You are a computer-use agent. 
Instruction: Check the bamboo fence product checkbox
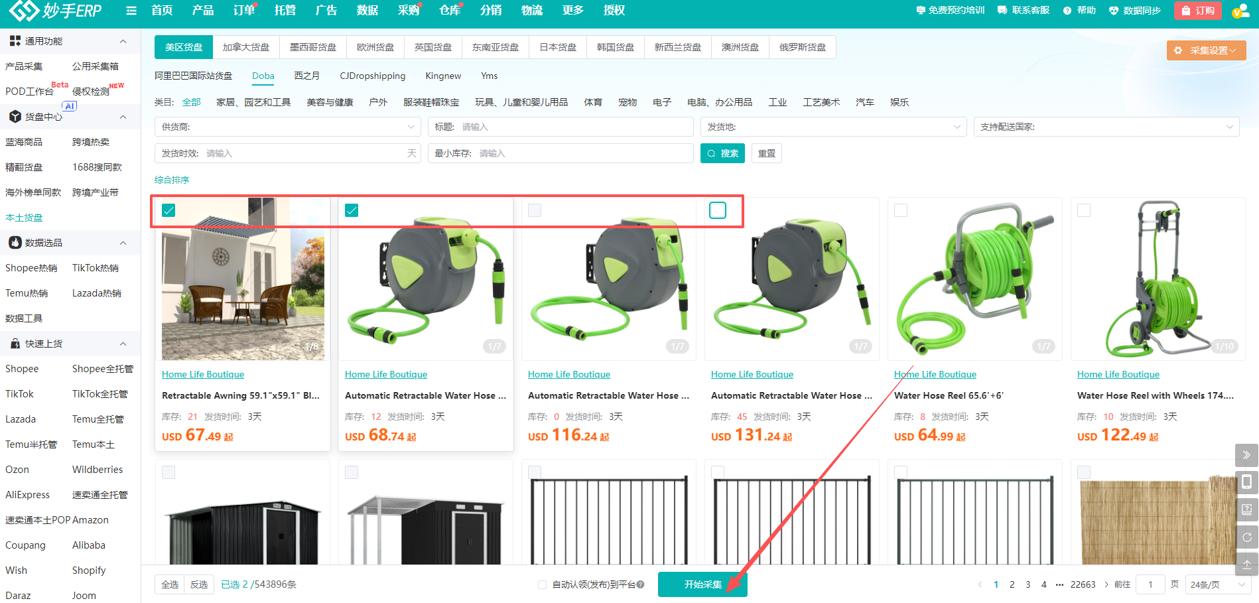pos(1084,472)
